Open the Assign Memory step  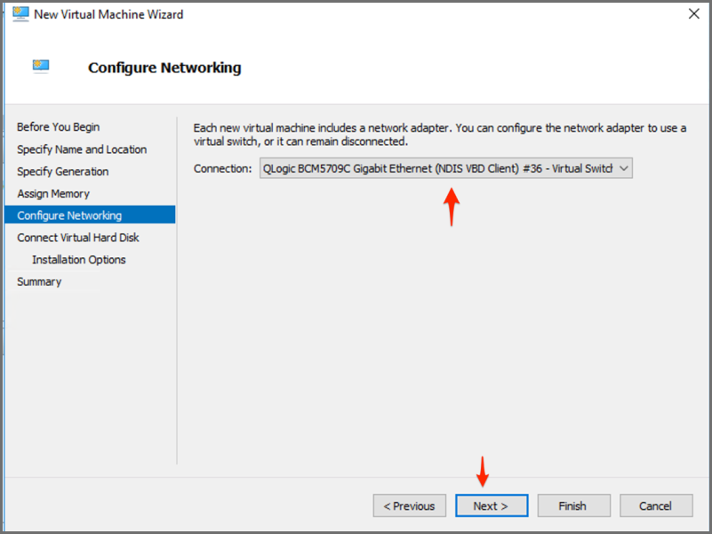pyautogui.click(x=53, y=193)
